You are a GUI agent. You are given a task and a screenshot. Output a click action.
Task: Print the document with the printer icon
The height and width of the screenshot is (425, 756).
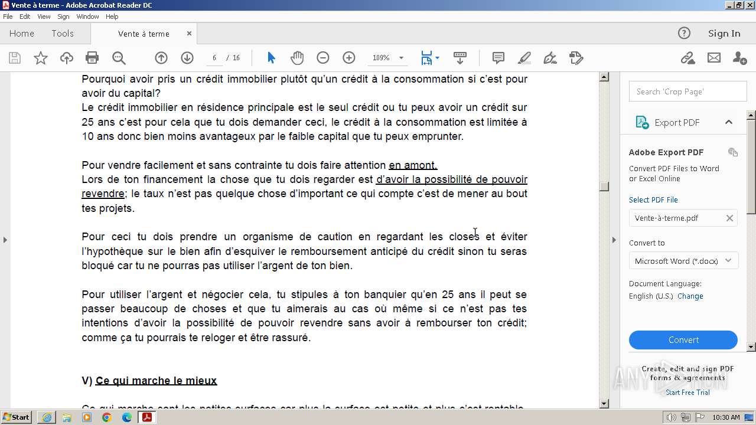coord(92,58)
